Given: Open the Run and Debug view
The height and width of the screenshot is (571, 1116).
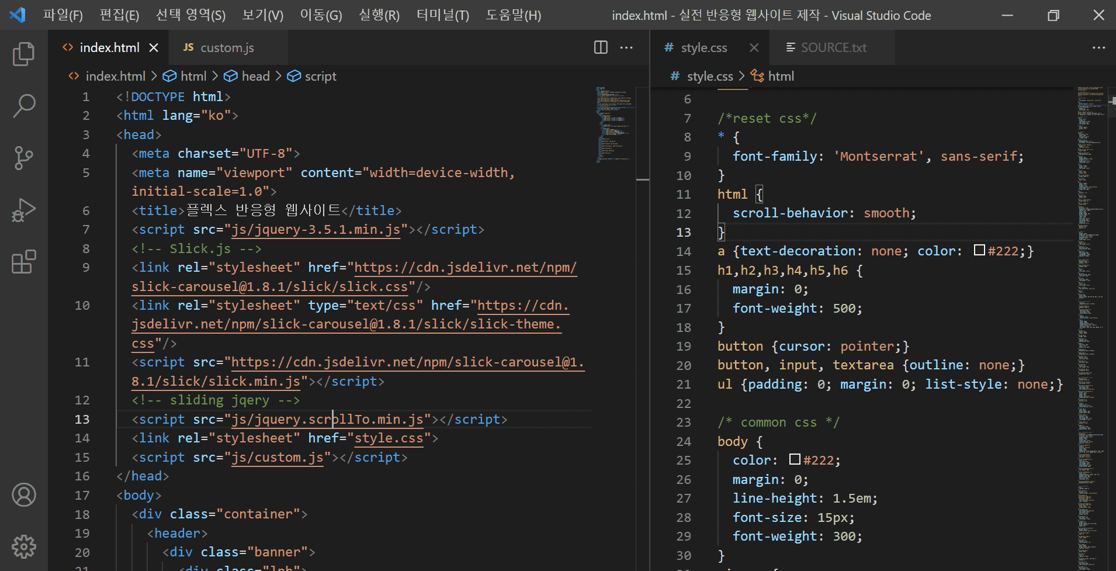Looking at the screenshot, I should 23,210.
